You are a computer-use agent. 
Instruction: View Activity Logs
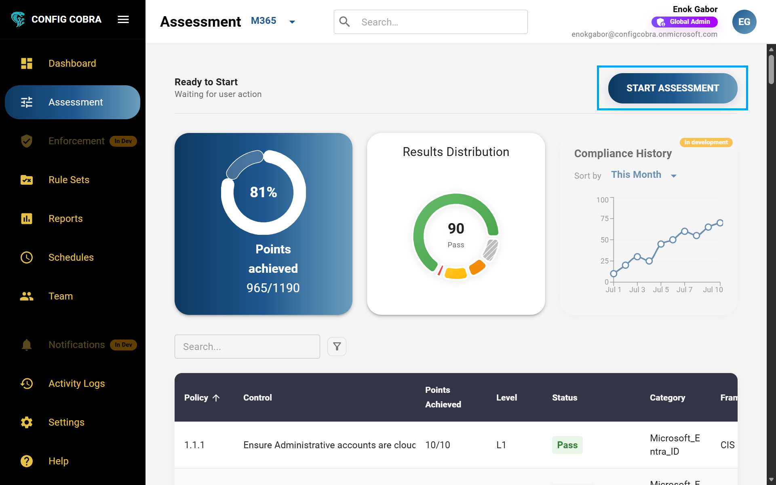coord(76,384)
